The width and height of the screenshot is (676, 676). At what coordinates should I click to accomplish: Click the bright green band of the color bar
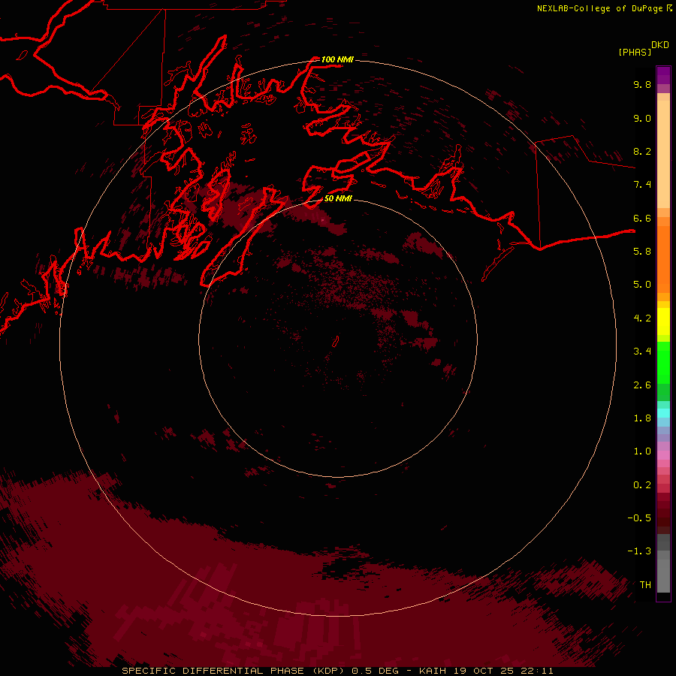click(663, 362)
